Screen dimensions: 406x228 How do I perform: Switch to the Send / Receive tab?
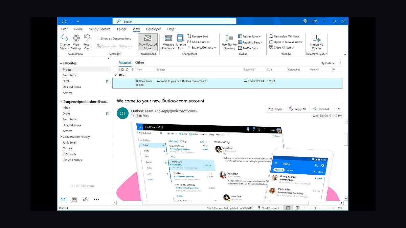coord(100,29)
